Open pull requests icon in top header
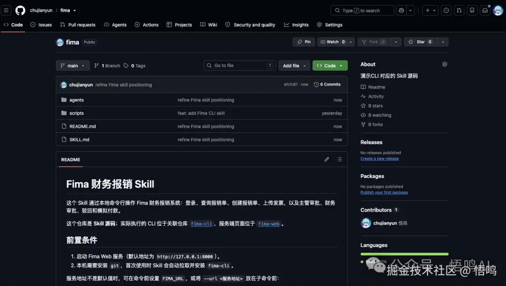Screen dimensions: 506x286 [459, 10]
